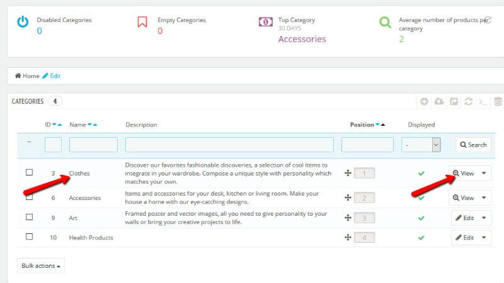Edit the Art category
The image size is (504, 283).
tap(465, 218)
